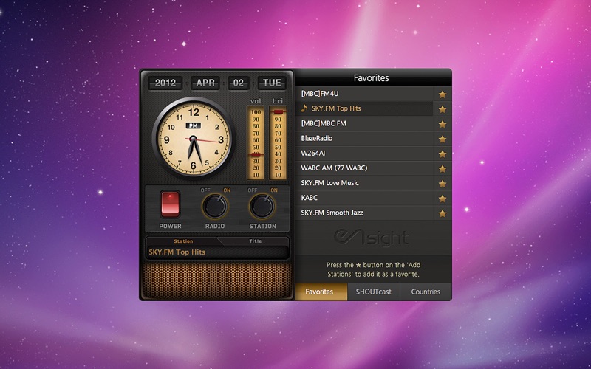Turn the RADIO on/off knob
This screenshot has height=369, width=591.
[x=215, y=207]
